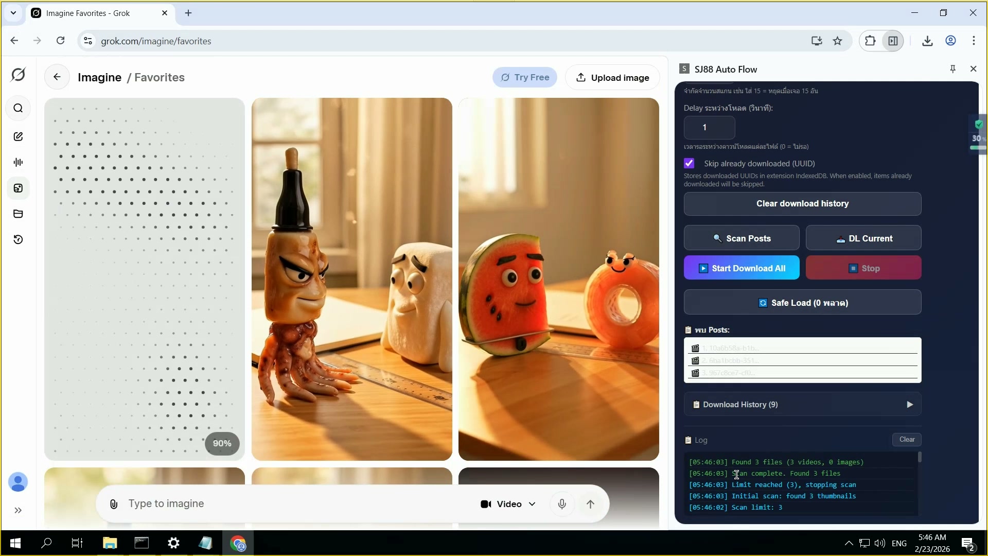This screenshot has height=556, width=988.
Task: Open the history clock icon in sidebar
Action: pyautogui.click(x=18, y=239)
